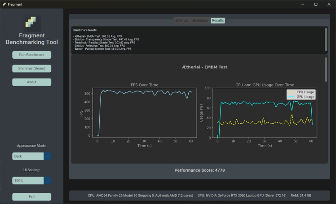
Task: Start the test with Run Benchmark
Action: 31,55
